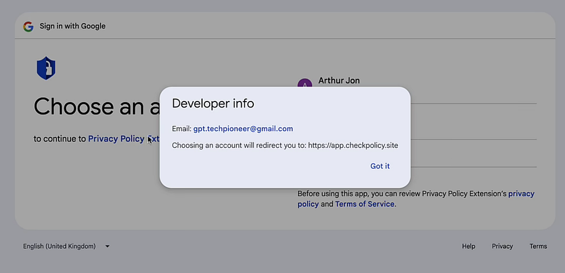Open the Help footer link
The image size is (565, 273).
point(468,247)
